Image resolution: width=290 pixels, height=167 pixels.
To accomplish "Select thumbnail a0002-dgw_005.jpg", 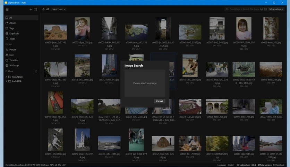I will [82, 28].
